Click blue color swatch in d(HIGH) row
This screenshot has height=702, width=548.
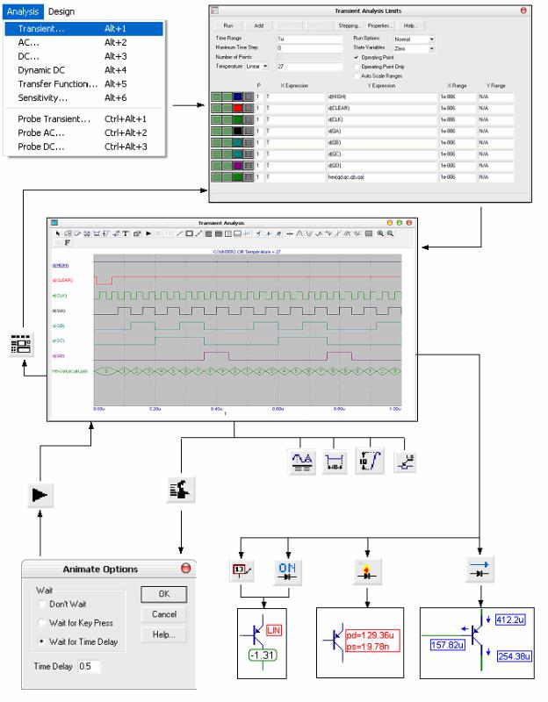coord(238,97)
